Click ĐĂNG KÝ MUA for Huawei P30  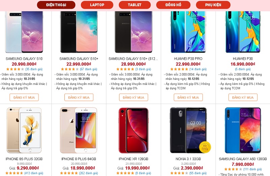click(x=243, y=97)
